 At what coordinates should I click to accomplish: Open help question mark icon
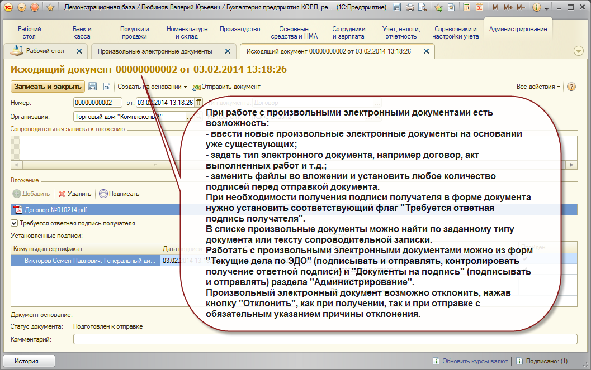[x=571, y=87]
